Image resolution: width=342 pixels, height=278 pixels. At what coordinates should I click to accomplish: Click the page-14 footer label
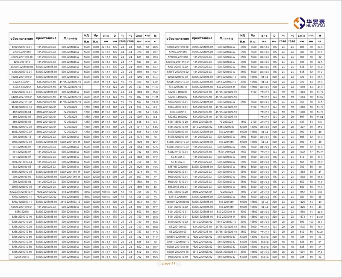coord(168,263)
